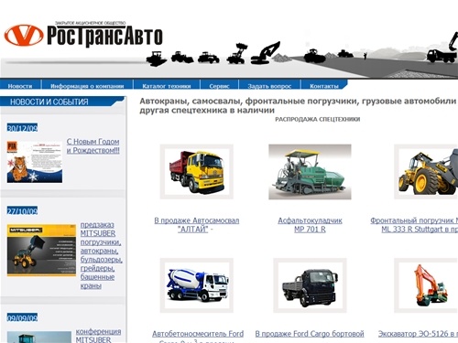This screenshot has width=458, height=343.
Task: Open Информация о компании menu item
Action: tap(87, 86)
